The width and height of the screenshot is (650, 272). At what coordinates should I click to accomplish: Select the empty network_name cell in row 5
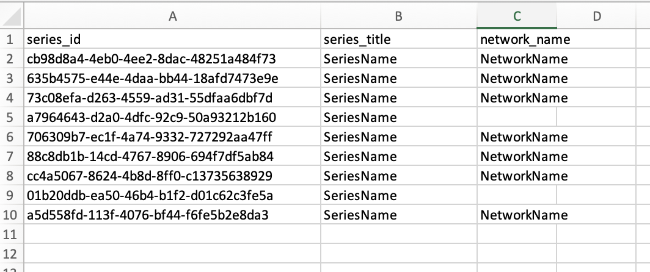click(517, 118)
